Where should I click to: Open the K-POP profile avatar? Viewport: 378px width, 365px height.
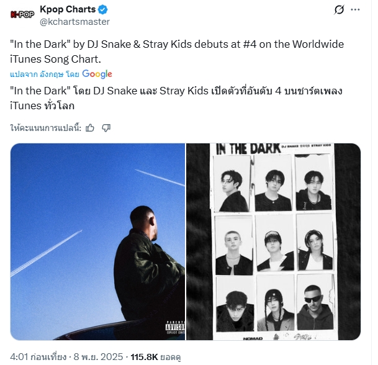(x=22, y=14)
